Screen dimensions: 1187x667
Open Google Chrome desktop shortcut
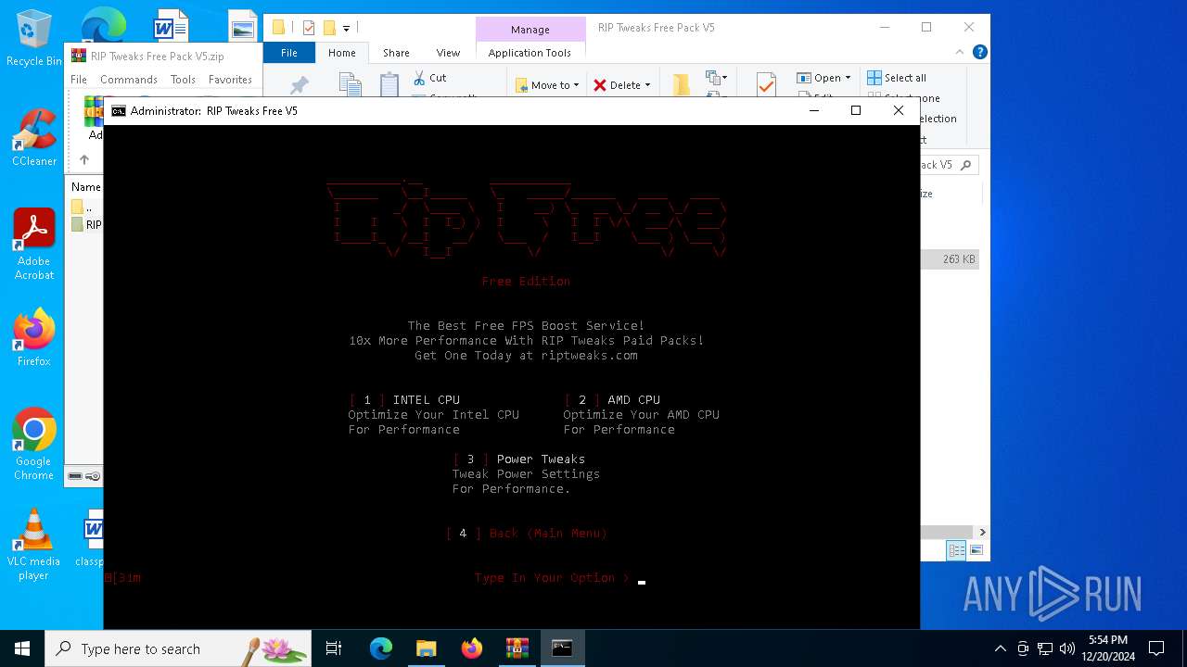tap(33, 445)
